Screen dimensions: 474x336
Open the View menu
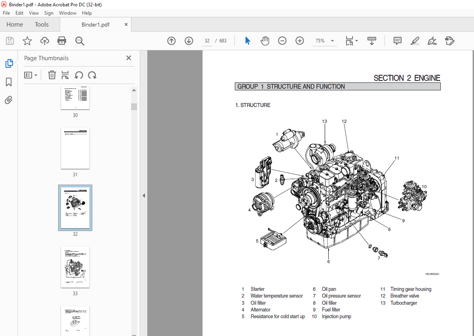coord(34,13)
